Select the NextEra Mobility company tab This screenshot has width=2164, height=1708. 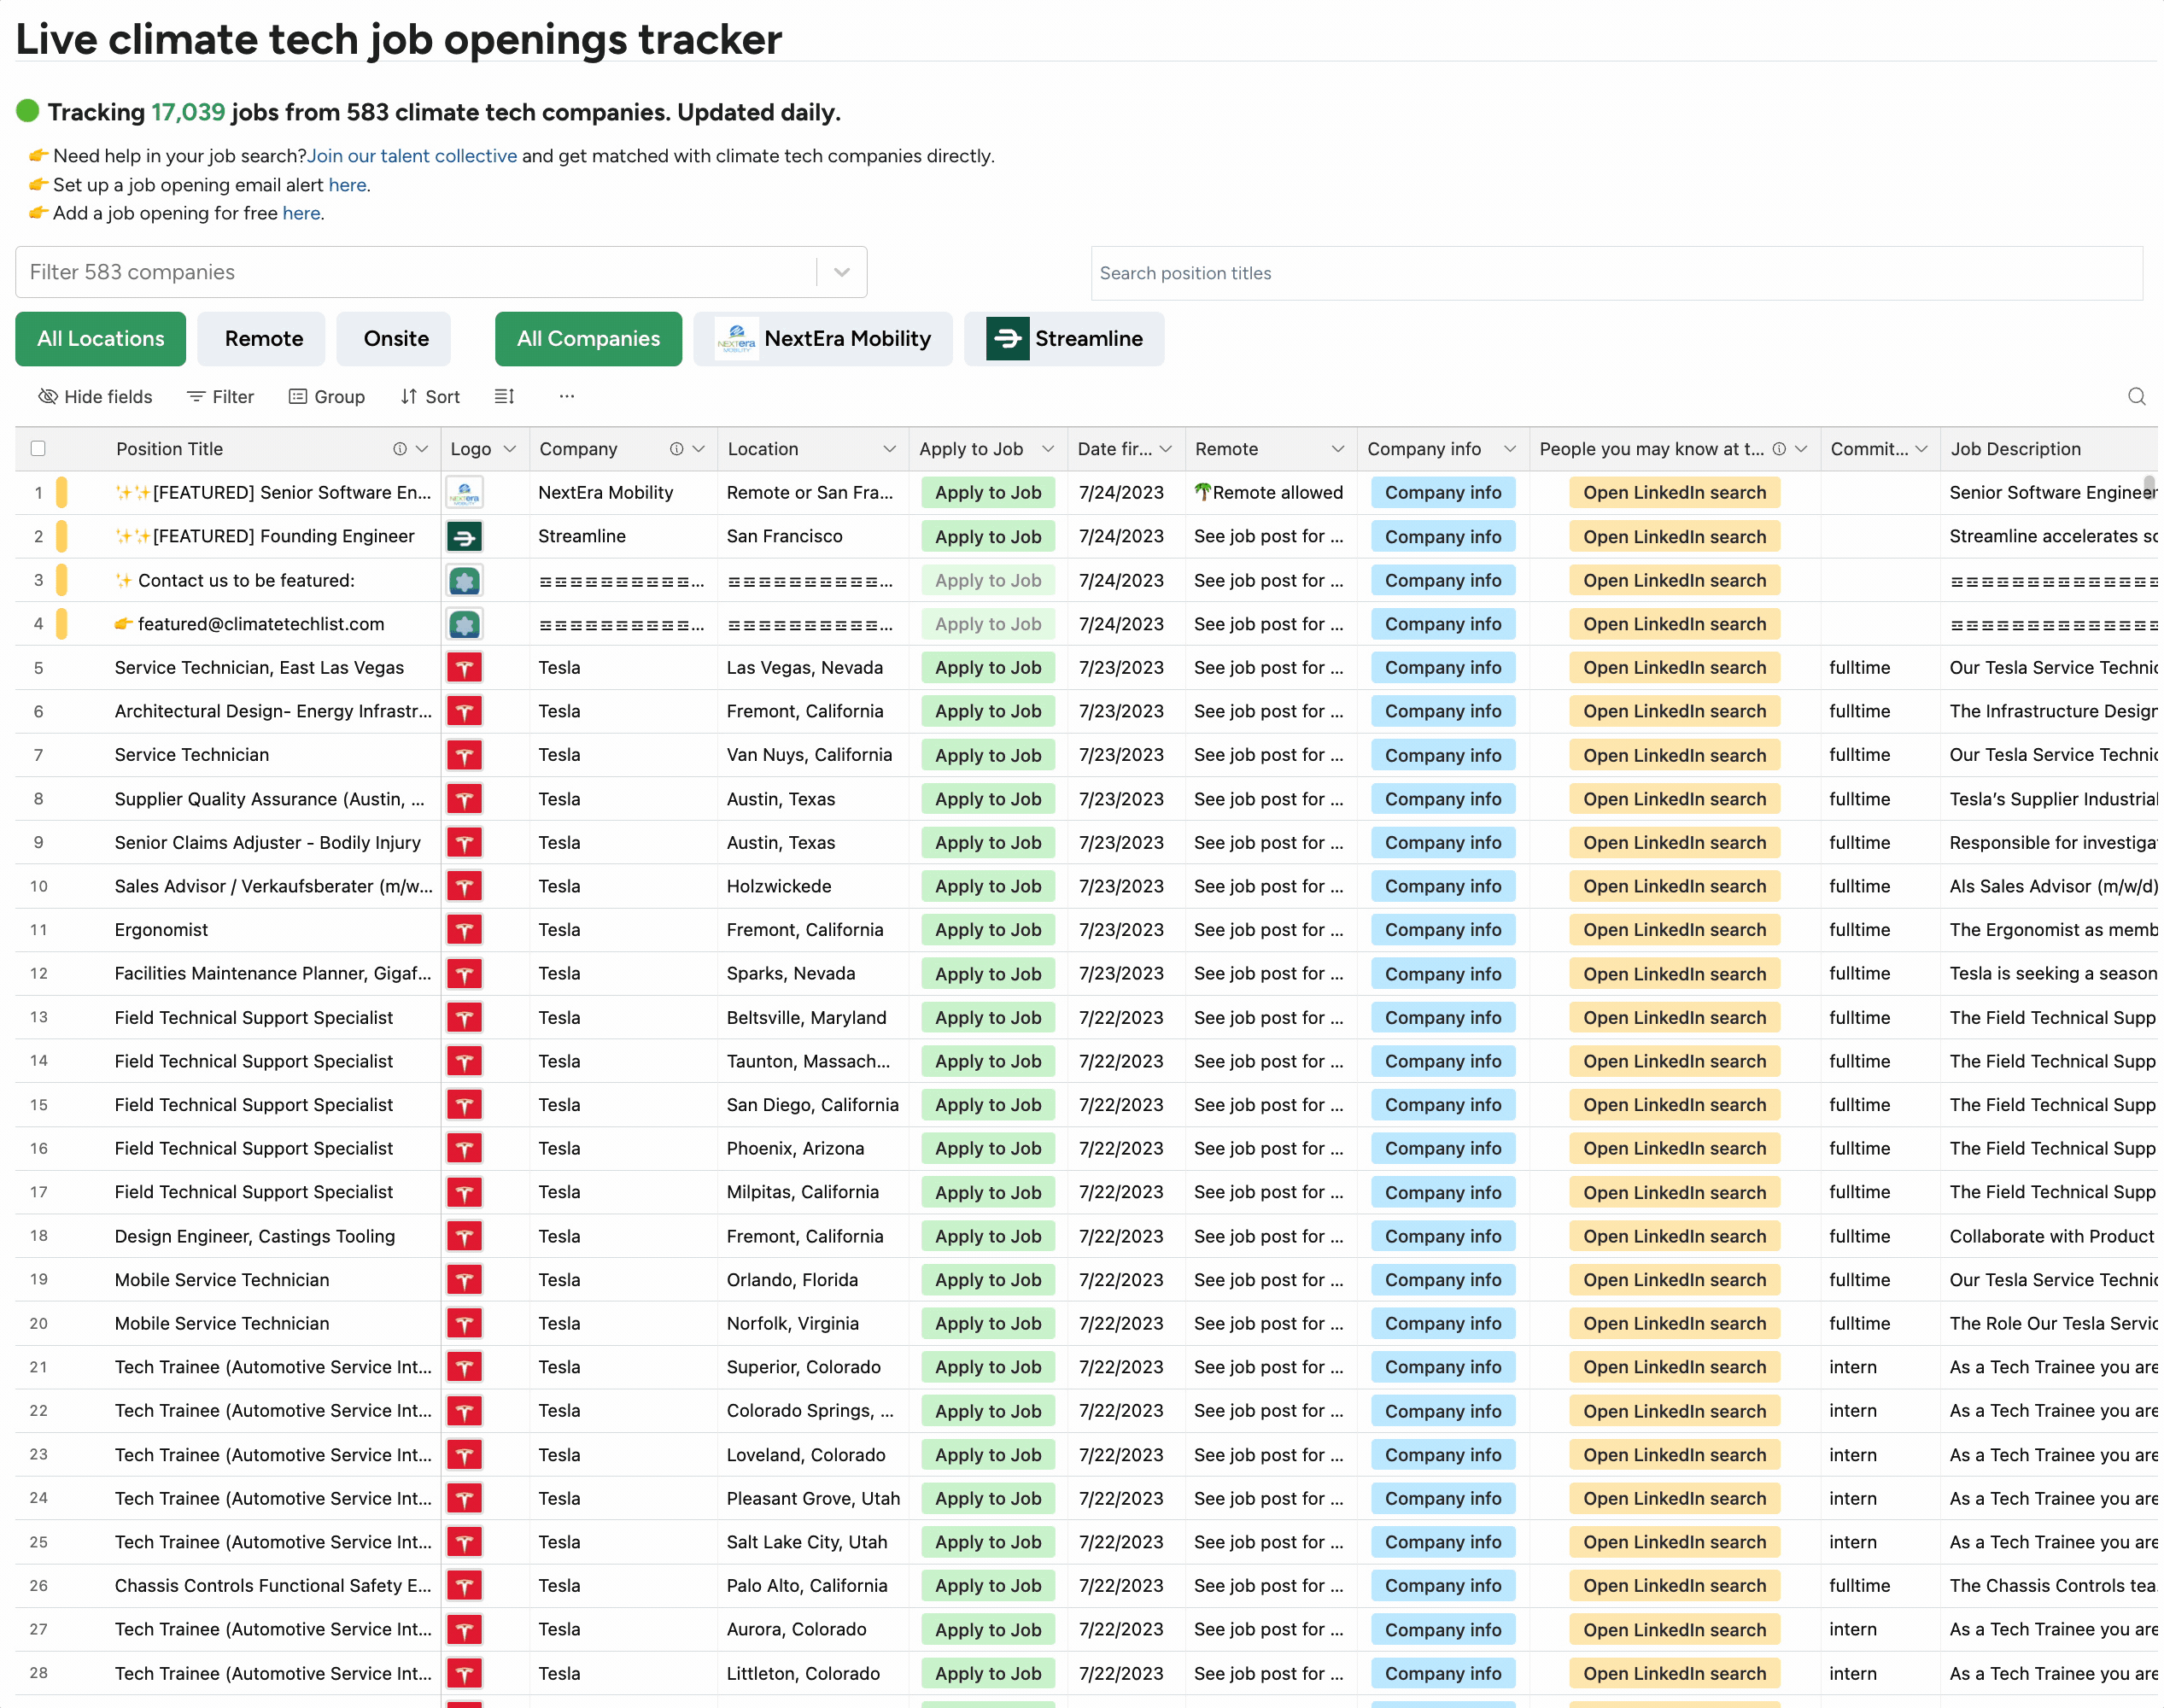point(823,339)
